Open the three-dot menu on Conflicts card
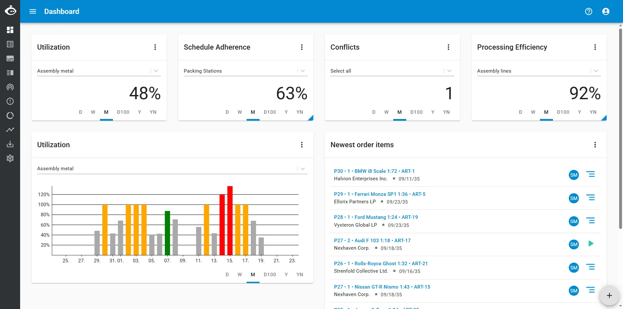Screen dimensions: 623x309 tap(448, 47)
